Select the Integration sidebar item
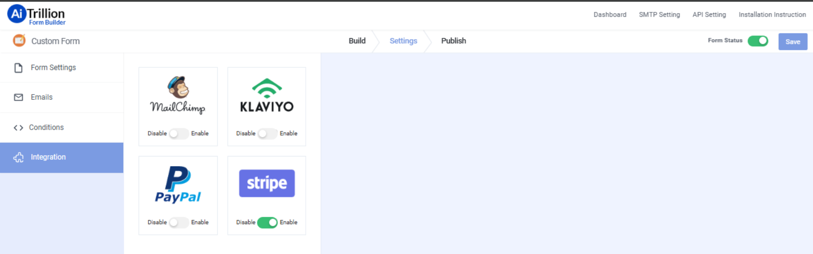The image size is (813, 254). [62, 157]
